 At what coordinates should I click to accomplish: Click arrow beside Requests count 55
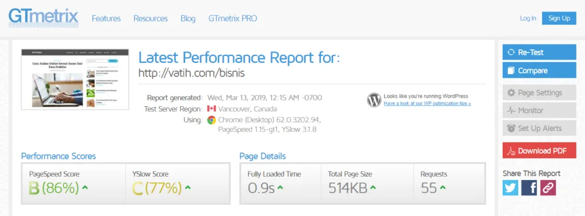443,187
